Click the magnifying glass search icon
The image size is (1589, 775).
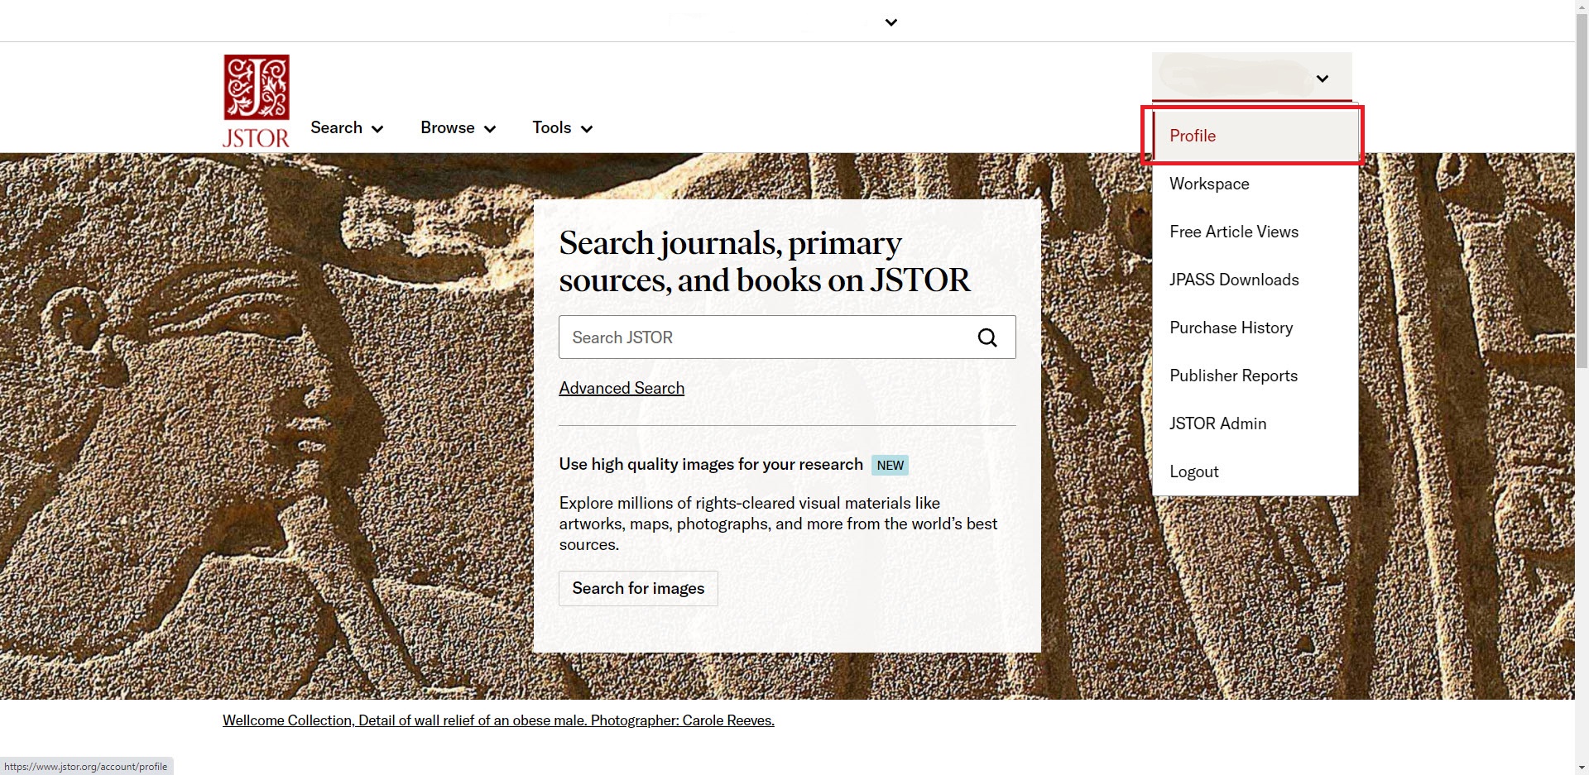[x=987, y=337]
